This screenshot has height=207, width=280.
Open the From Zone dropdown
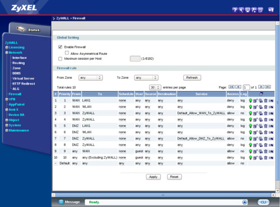91,78
